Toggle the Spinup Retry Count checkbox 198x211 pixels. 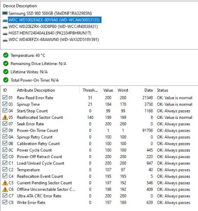click(x=5, y=137)
